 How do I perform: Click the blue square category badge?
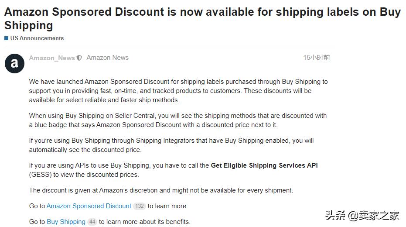7,38
